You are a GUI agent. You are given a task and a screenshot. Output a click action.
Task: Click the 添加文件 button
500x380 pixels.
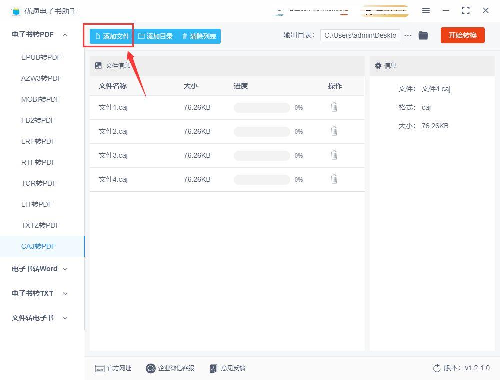(112, 36)
